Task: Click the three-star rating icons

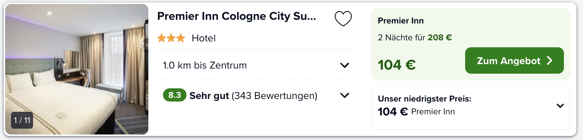Action: [171, 38]
